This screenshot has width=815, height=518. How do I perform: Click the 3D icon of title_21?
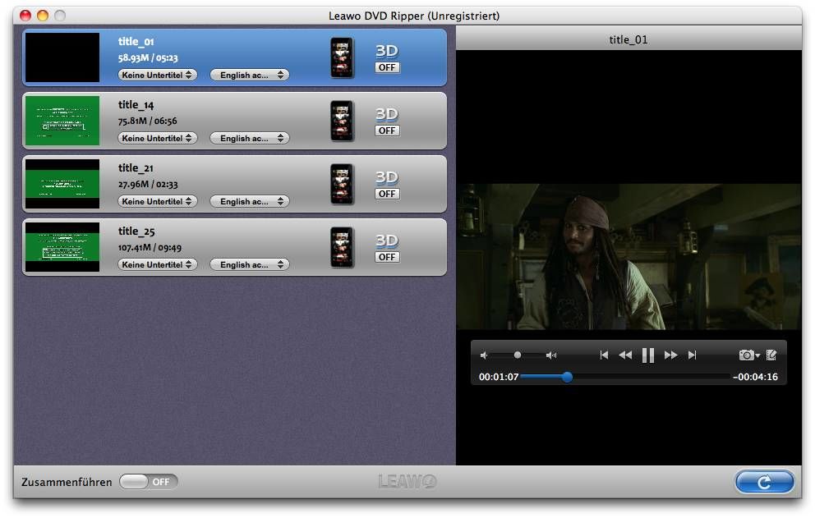[x=387, y=177]
